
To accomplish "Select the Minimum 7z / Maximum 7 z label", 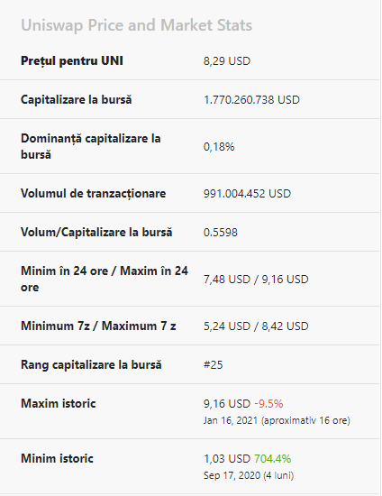I will pos(98,326).
